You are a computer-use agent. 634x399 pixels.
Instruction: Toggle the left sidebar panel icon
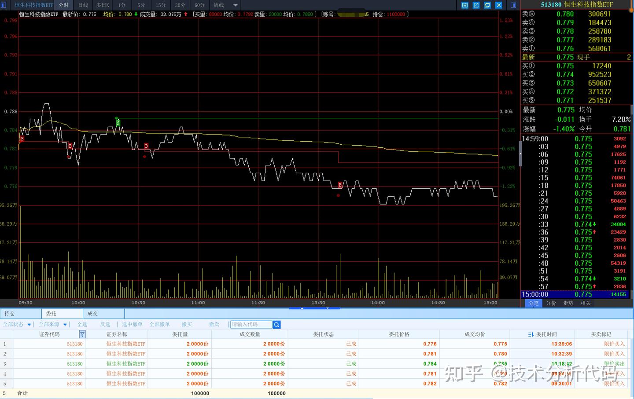[x=4, y=5]
